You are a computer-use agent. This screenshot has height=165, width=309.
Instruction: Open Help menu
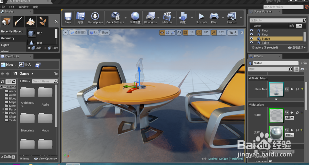[x=36, y=7]
